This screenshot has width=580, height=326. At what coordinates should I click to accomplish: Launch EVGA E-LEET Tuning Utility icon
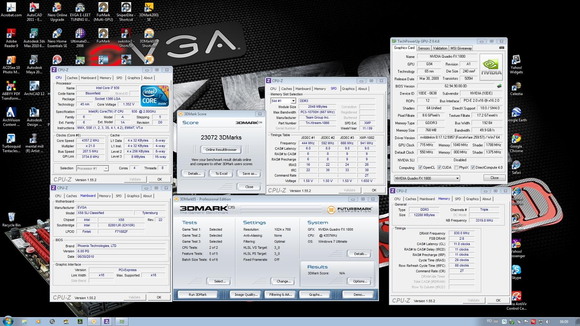pos(80,12)
